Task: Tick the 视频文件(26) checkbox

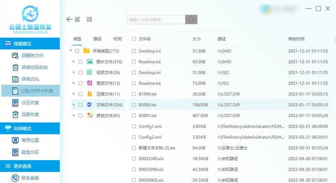Action: click(80, 72)
